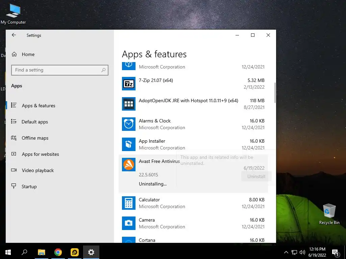
Task: Select the Alarms & Clock entry
Action: point(193,124)
